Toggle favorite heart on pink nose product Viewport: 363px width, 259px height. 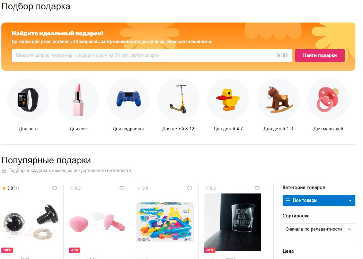122,188
